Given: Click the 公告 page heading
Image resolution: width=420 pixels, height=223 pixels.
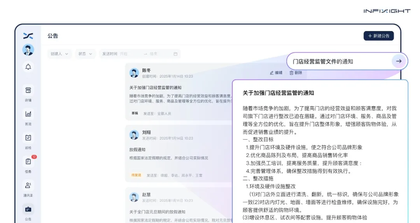Looking at the screenshot, I should (53, 36).
